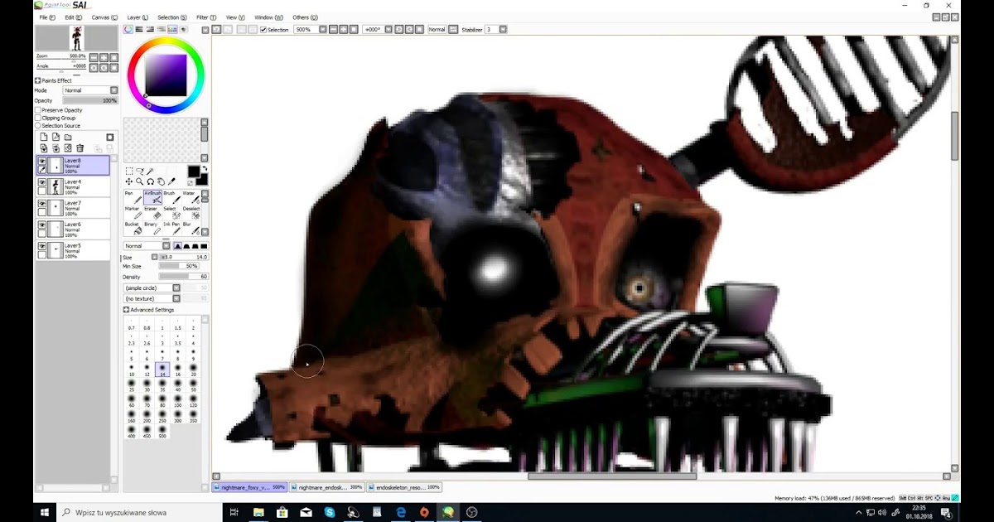Image resolution: width=994 pixels, height=522 pixels.
Task: Enable Selection Source checkbox
Action: (38, 126)
